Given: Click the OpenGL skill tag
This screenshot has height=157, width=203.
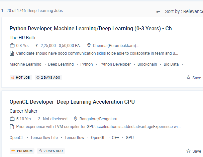Looking at the screenshot, I should 98,138.
